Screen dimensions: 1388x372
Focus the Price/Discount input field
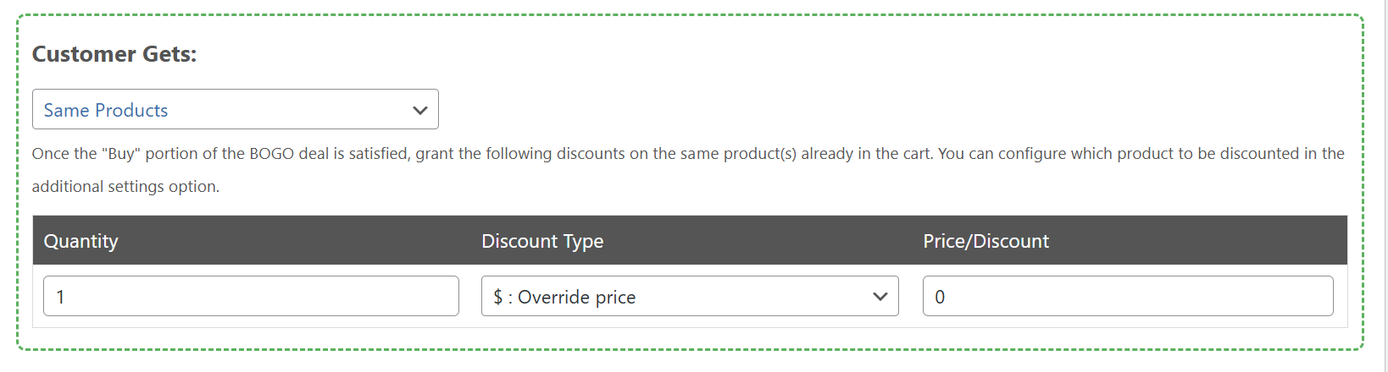[1127, 297]
